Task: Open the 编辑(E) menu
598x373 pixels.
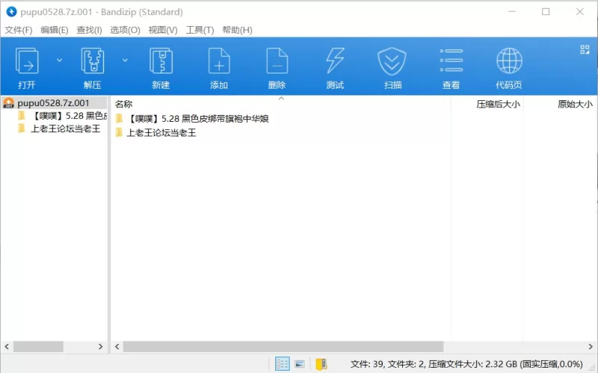Action: pos(55,30)
